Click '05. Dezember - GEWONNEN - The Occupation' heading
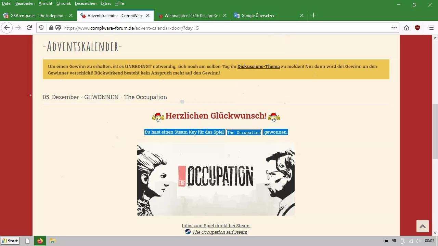This screenshot has width=438, height=246. [105, 97]
